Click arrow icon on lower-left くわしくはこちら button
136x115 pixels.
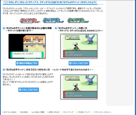20,90
